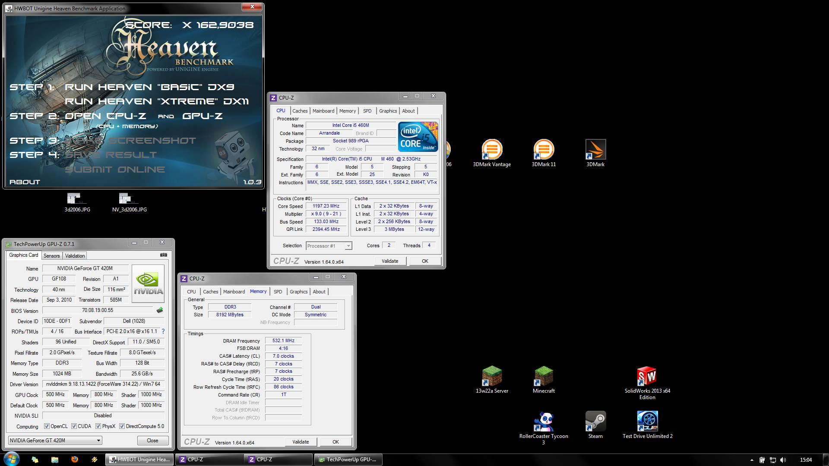Image resolution: width=829 pixels, height=466 pixels.
Task: Click the GPU-Z Driver Version field
Action: point(103,384)
